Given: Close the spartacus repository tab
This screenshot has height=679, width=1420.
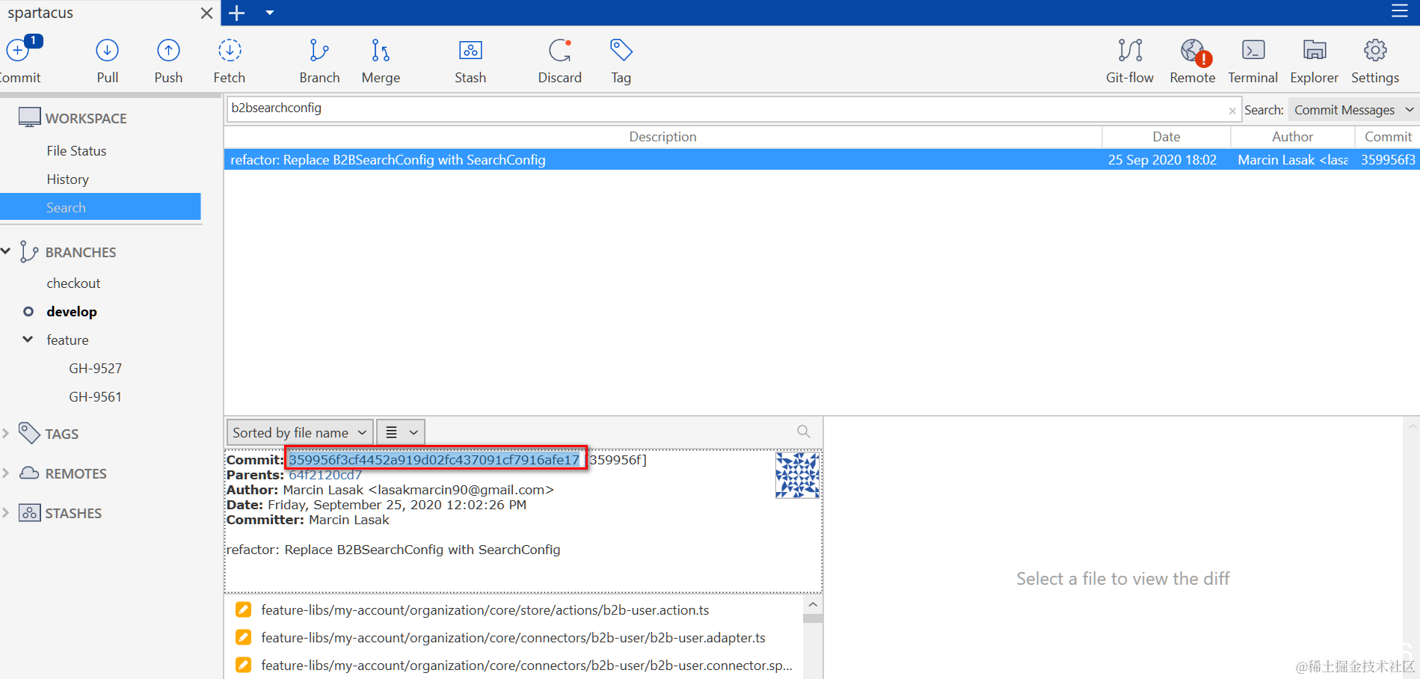Looking at the screenshot, I should (207, 13).
